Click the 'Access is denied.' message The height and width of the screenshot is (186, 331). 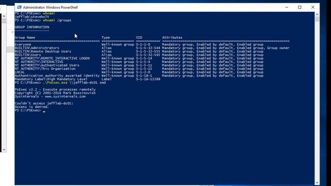pos(32,107)
